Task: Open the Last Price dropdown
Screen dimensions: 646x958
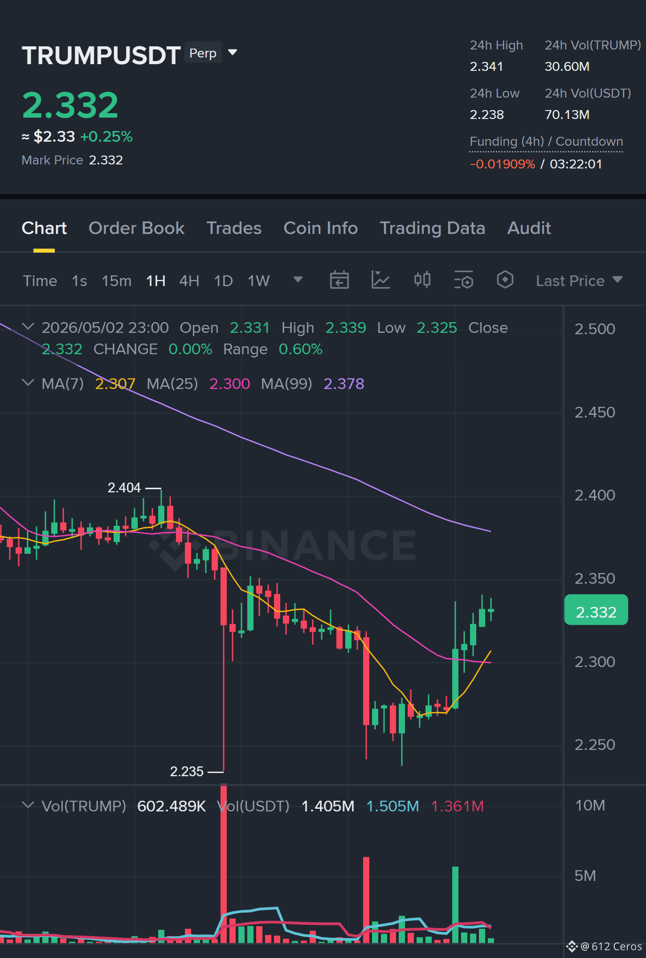Action: coord(579,281)
